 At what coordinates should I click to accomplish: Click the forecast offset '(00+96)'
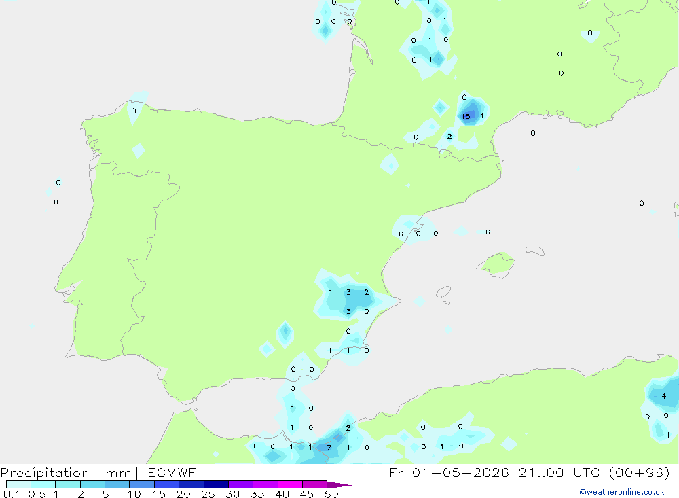point(639,472)
